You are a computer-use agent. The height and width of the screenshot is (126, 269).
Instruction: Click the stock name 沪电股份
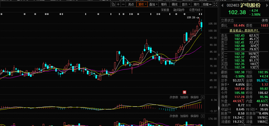(x=250, y=5)
